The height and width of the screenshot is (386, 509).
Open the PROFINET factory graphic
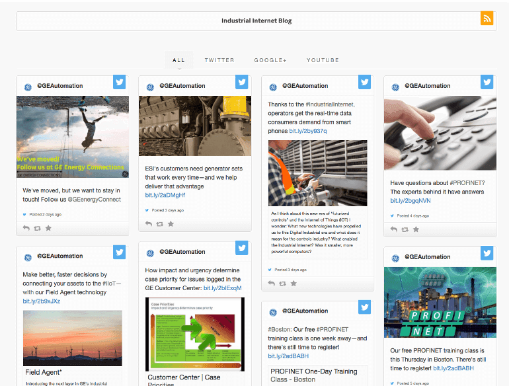click(x=440, y=302)
